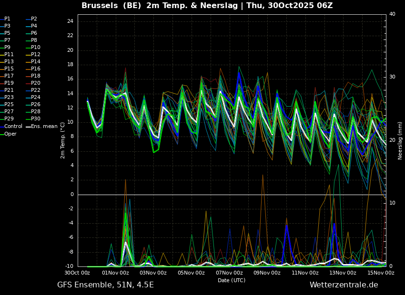The height and width of the screenshot is (295, 405).
Task: Click the 2m Temp. (°C) axis label
Action: 63,140
